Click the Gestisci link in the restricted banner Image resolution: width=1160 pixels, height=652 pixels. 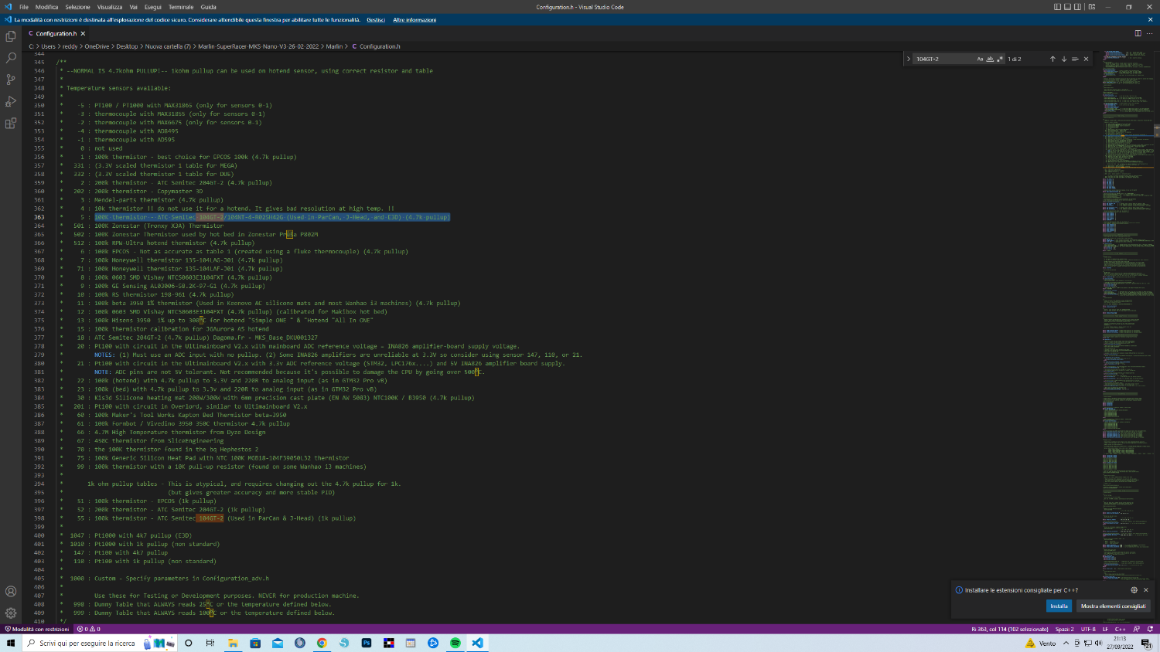[376, 20]
